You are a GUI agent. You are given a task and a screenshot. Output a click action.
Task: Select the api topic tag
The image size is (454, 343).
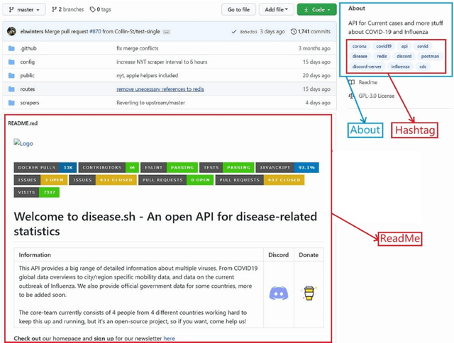tap(404, 46)
